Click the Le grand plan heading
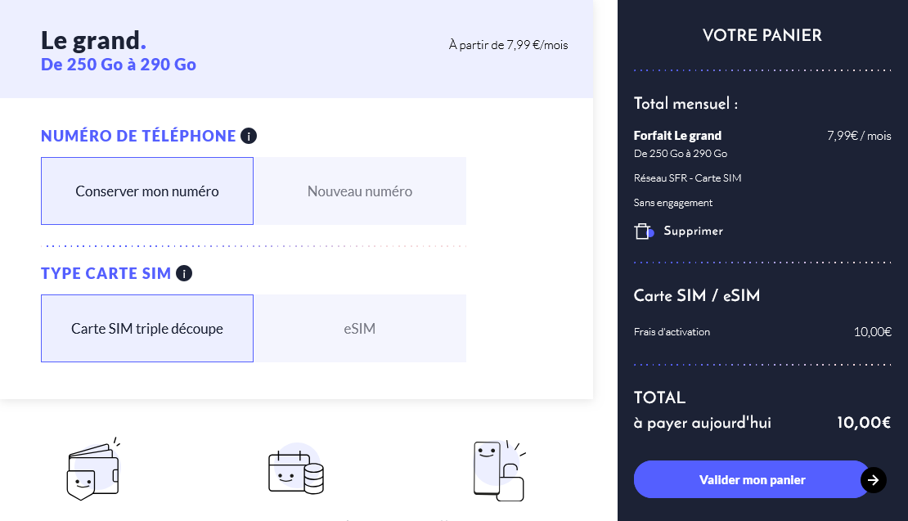908x521 pixels. [93, 39]
